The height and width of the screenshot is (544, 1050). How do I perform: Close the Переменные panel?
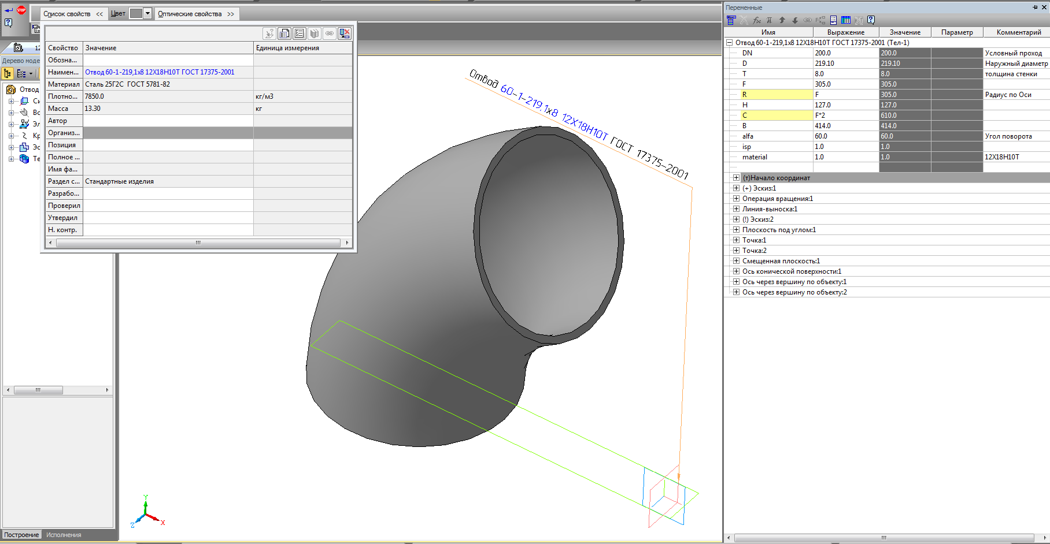tap(1044, 8)
